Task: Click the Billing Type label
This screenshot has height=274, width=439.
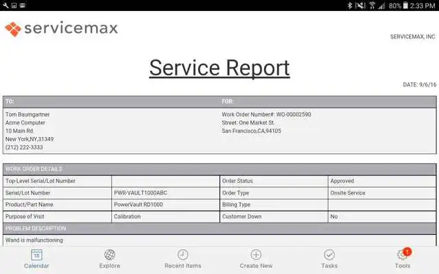Action: tap(236, 205)
